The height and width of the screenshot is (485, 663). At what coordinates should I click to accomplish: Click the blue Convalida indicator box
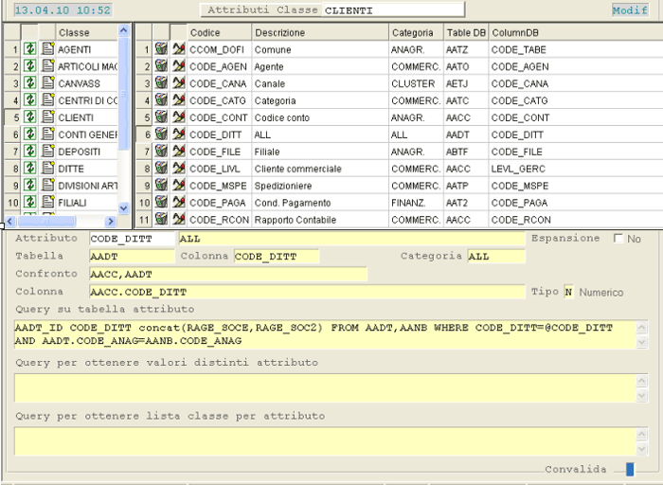pos(630,469)
